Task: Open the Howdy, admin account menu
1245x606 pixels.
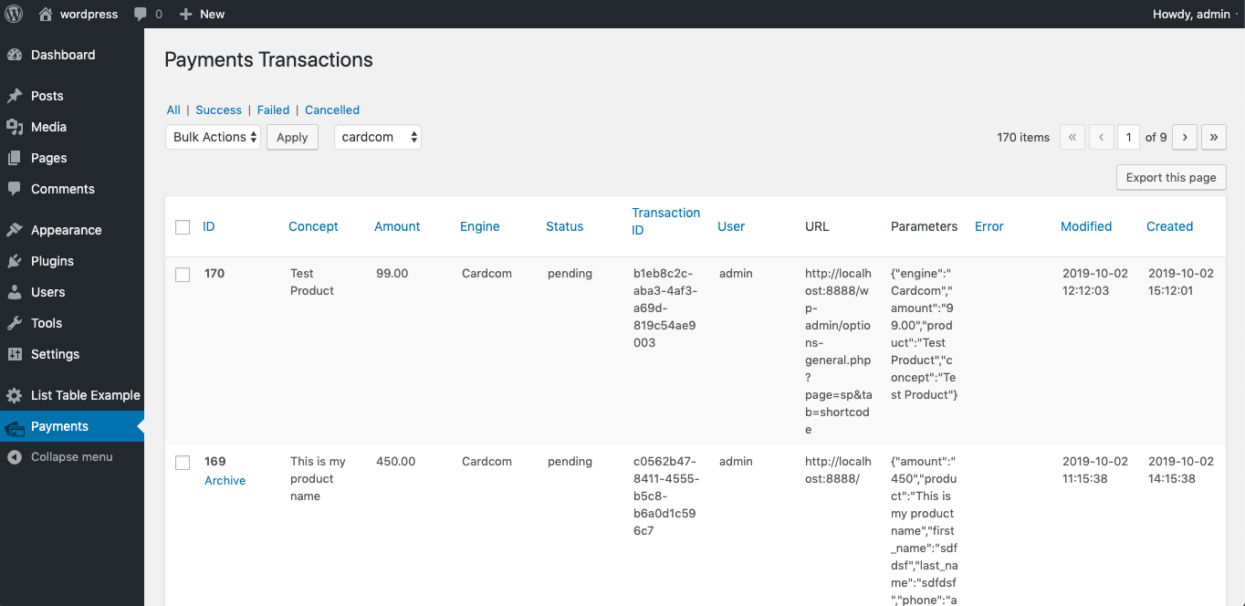Action: [x=1192, y=14]
